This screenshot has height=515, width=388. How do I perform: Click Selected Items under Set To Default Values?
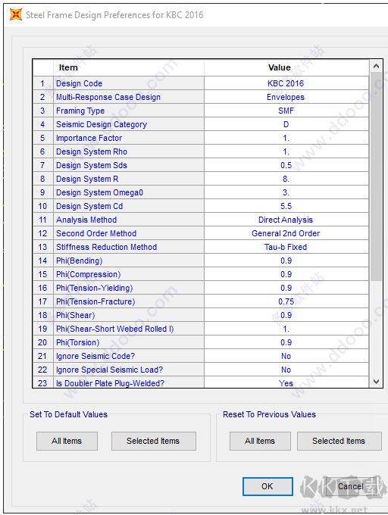point(153,441)
